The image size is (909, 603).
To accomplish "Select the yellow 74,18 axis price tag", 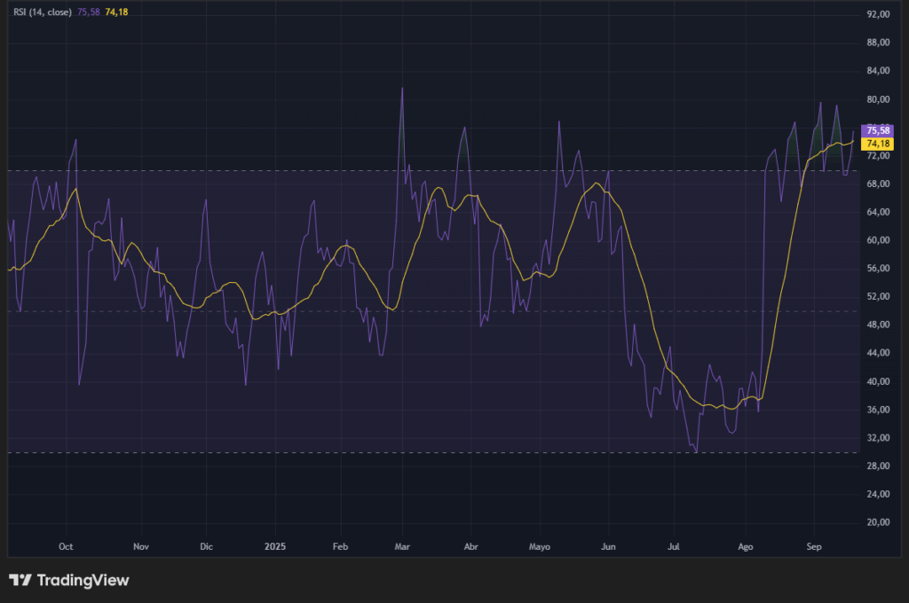I will [878, 144].
